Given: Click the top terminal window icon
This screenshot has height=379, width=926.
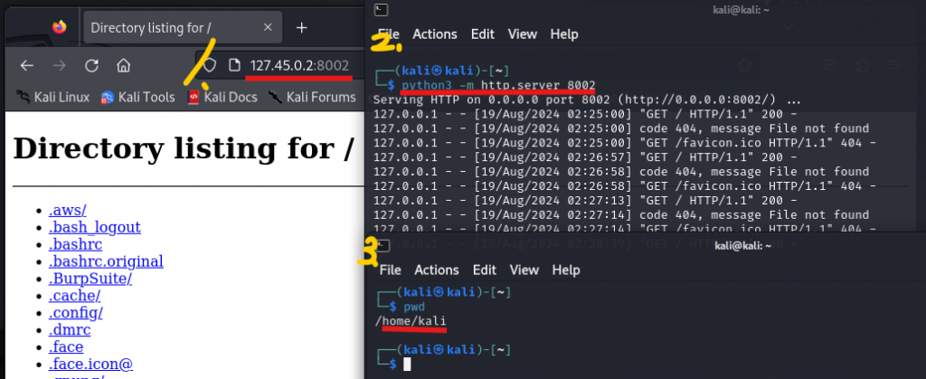Looking at the screenshot, I should pos(382,8).
